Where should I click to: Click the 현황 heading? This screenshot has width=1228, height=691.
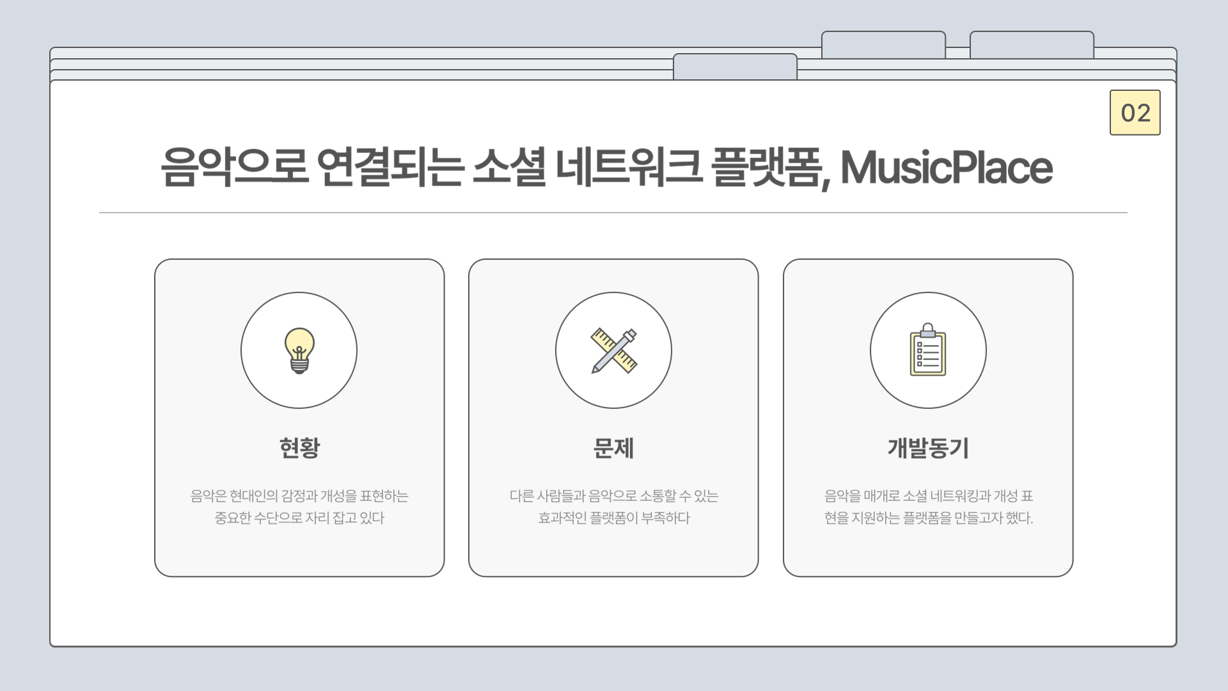(x=299, y=448)
